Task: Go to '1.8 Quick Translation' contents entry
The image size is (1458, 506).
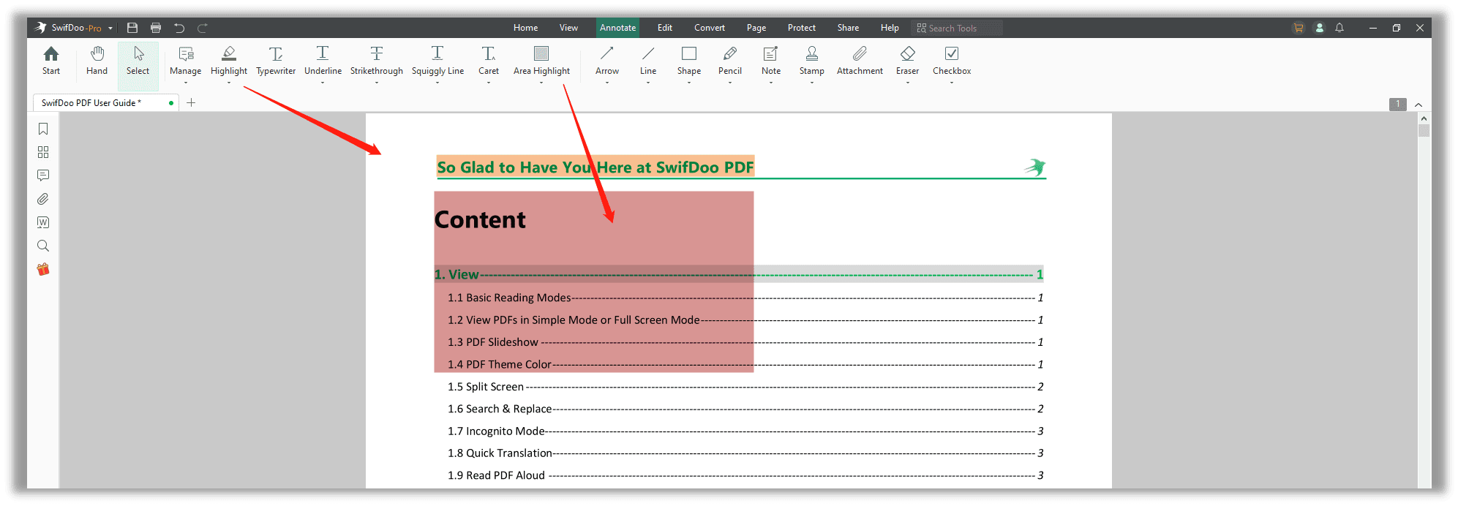Action: [745, 453]
